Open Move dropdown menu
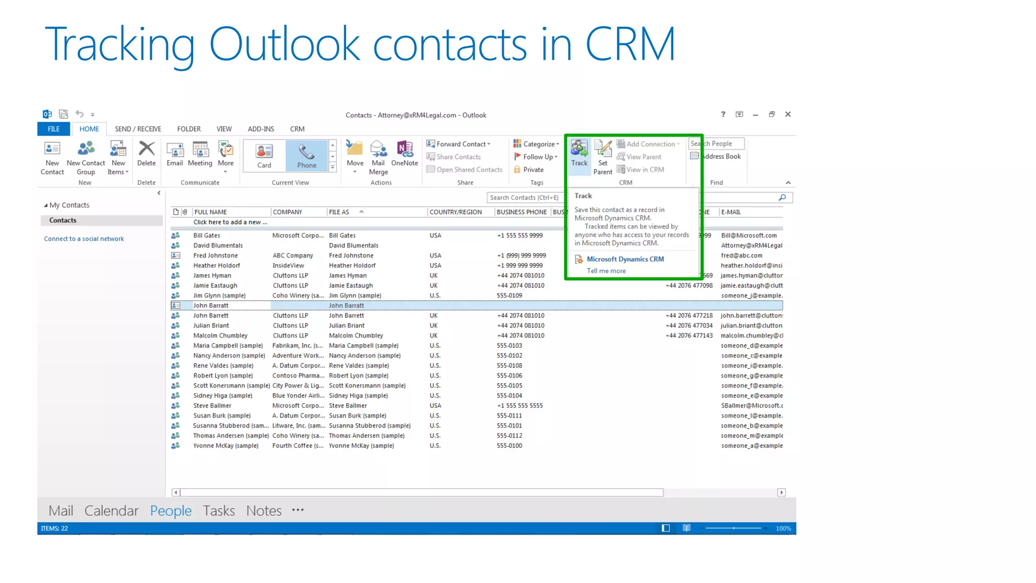This screenshot has width=1036, height=583. click(355, 157)
